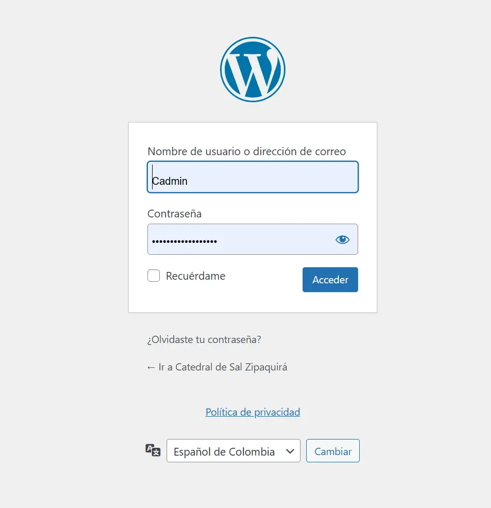
Task: Click the Nombre de usuario o dirección label
Action: [247, 152]
